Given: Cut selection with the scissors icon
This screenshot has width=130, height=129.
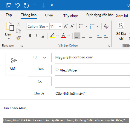Looking at the screenshot, I should point(19,24).
